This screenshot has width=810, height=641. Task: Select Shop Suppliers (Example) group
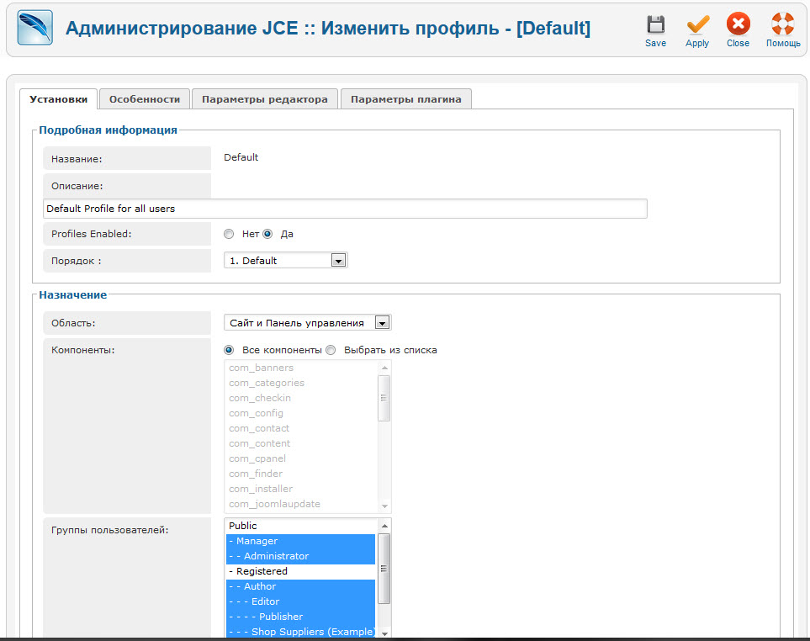coord(300,632)
